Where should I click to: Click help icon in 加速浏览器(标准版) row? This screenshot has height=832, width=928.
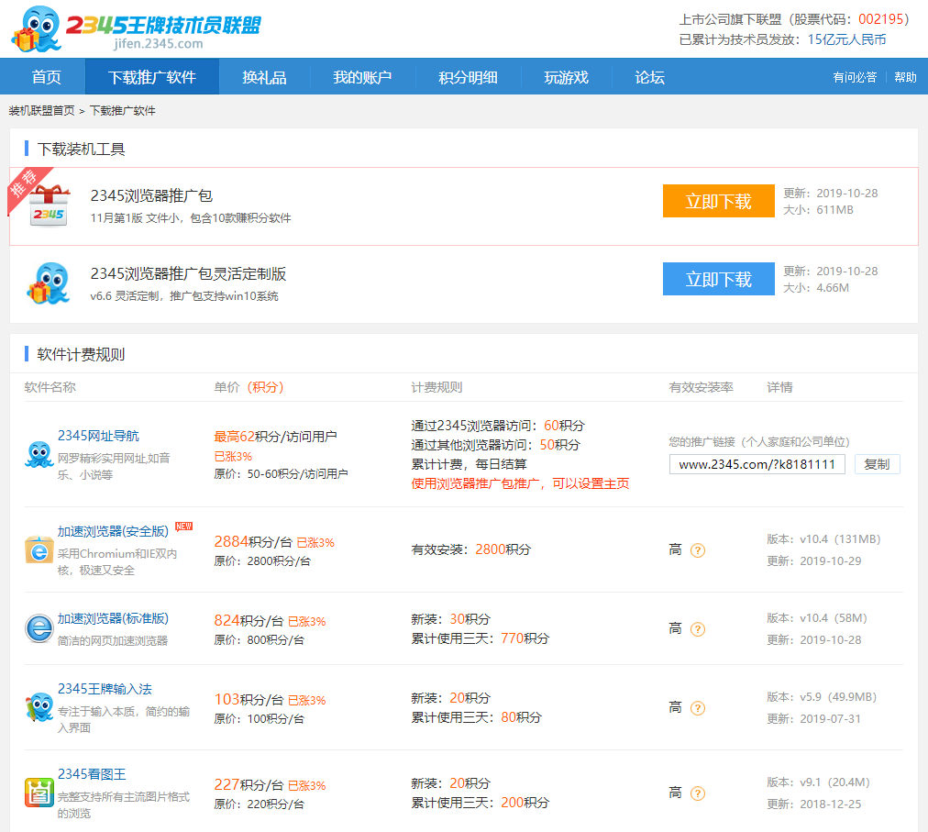(698, 629)
